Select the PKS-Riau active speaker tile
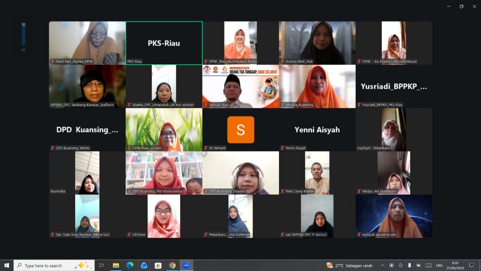 (164, 43)
